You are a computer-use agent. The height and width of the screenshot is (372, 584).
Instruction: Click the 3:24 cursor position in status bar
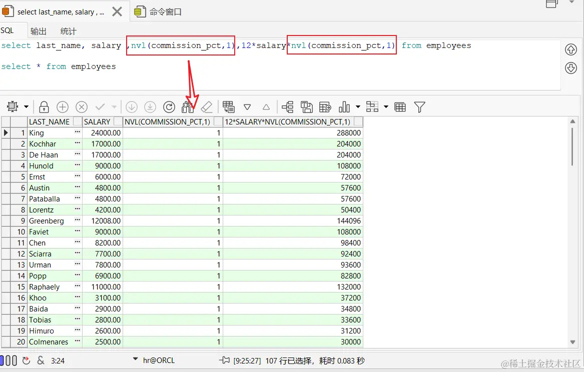58,360
